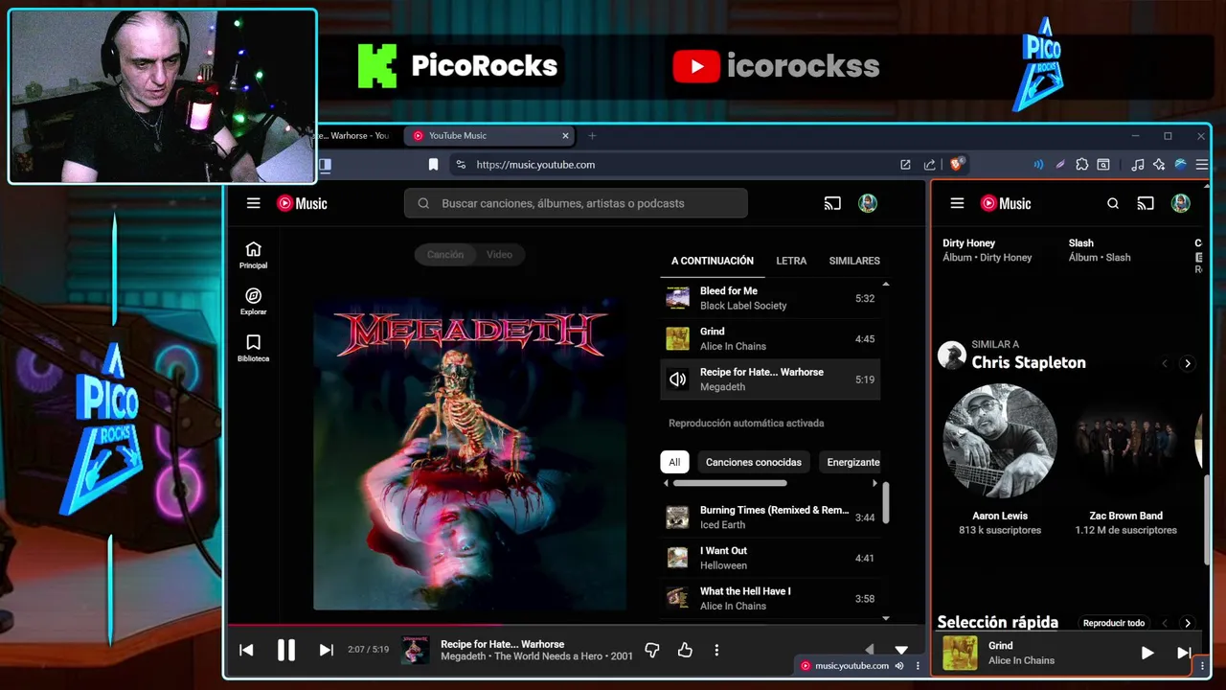The width and height of the screenshot is (1226, 690).
Task: Skip to next track in side panel mini player
Action: 1183,653
